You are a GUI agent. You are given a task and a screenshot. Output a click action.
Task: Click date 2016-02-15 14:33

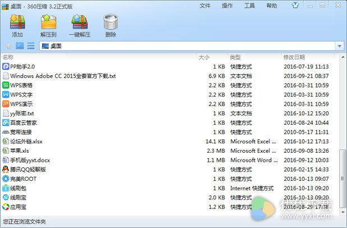click(306, 170)
